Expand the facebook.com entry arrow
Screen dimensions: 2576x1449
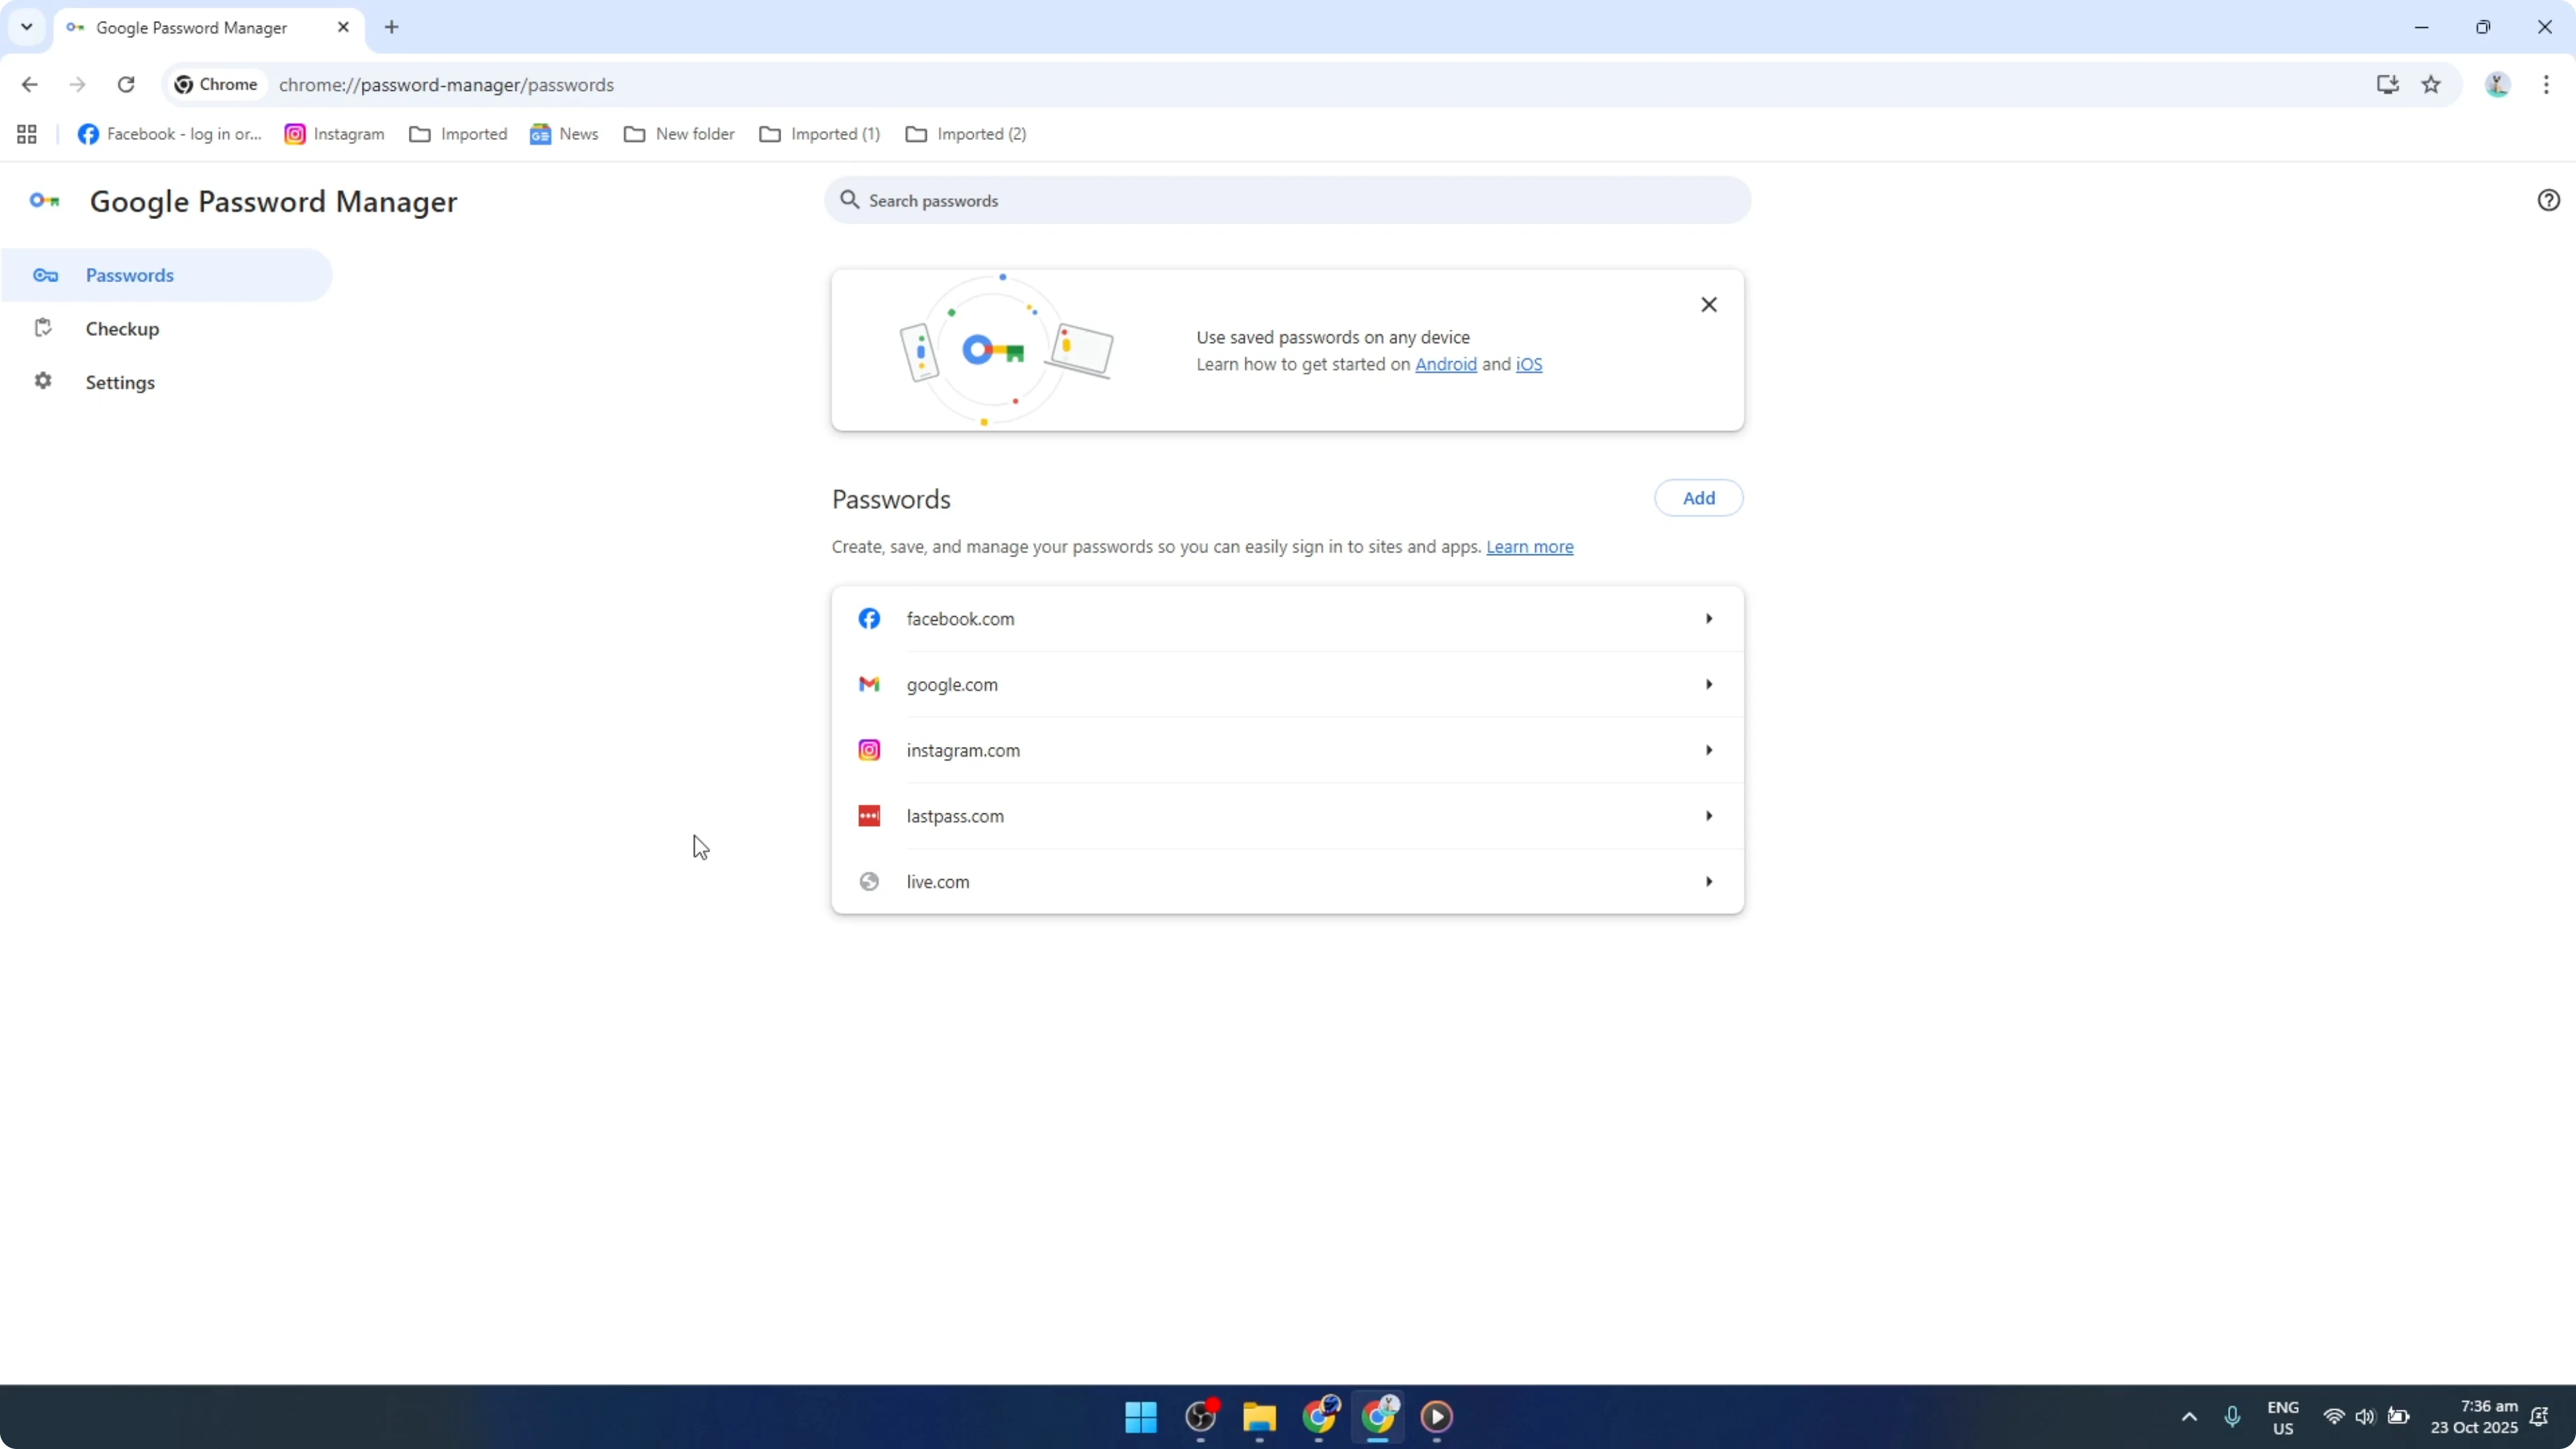[x=1709, y=619]
